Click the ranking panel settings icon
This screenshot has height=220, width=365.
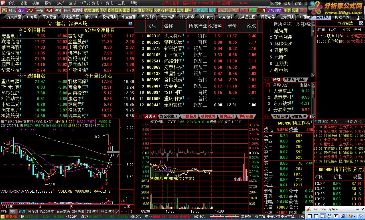[x=130, y=24]
